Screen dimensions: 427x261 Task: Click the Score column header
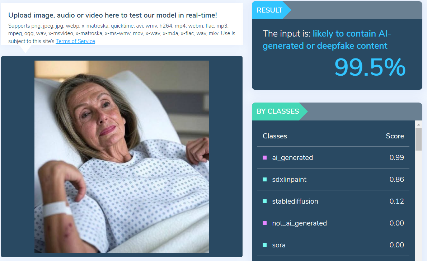395,136
